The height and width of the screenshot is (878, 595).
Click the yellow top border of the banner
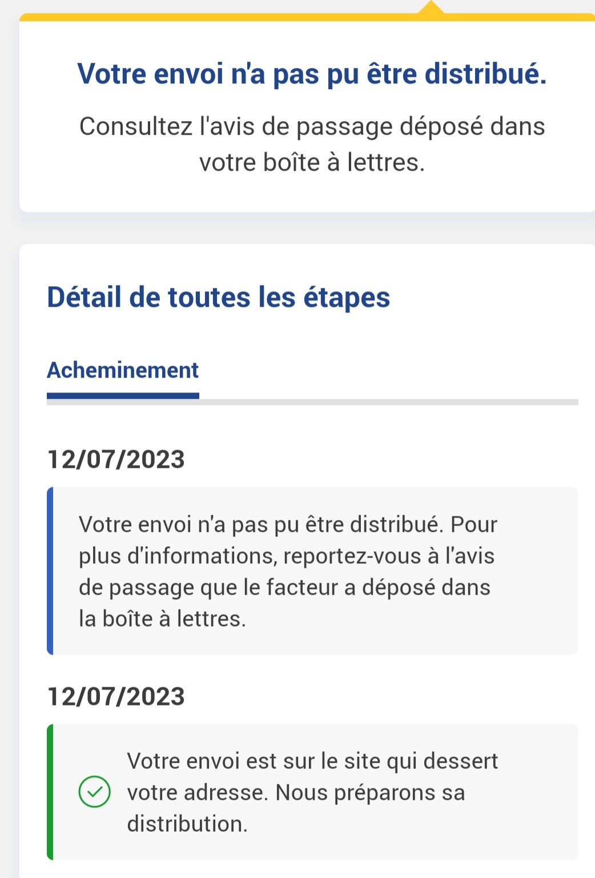point(228,17)
